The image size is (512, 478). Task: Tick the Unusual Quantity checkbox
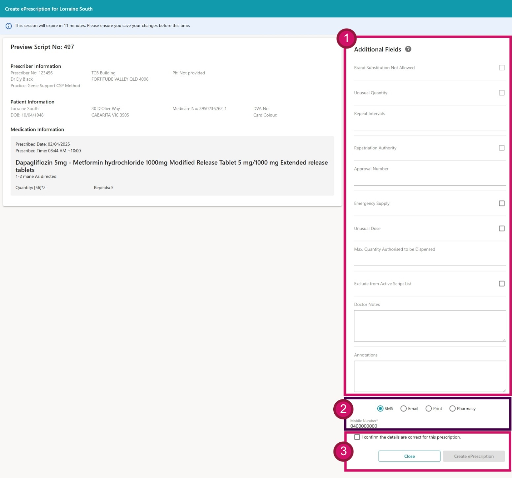pyautogui.click(x=501, y=93)
